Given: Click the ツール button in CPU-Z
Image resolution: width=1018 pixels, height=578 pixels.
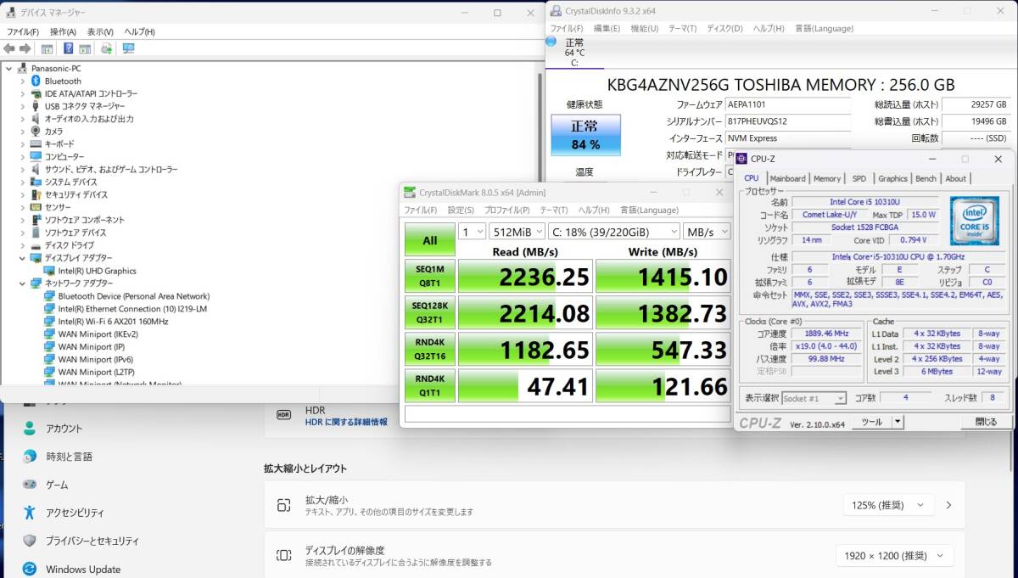Looking at the screenshot, I should [871, 422].
